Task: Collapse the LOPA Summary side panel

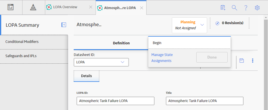Action: click(x=64, y=25)
